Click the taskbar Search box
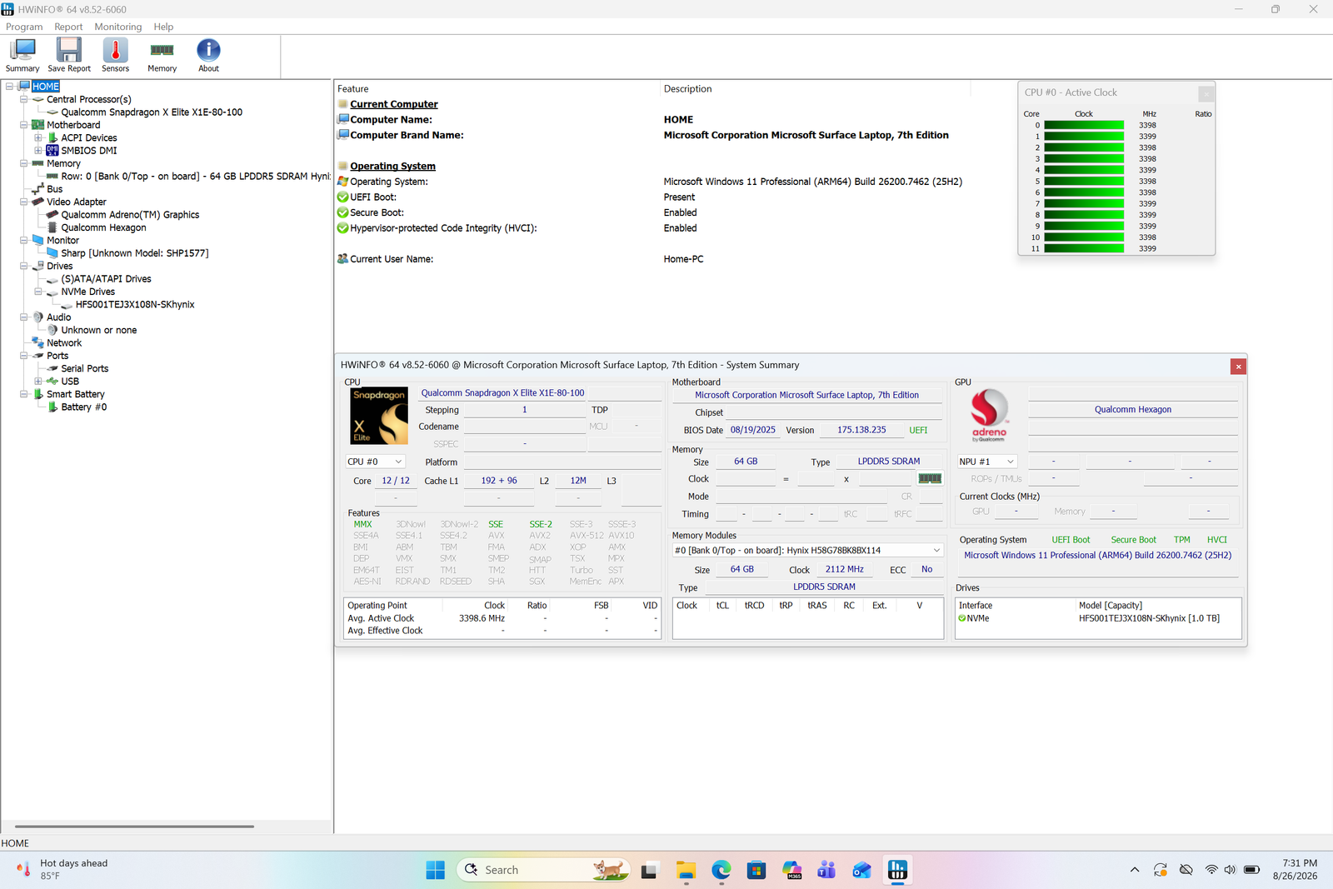Viewport: 1333px width, 889px height. coord(542,870)
